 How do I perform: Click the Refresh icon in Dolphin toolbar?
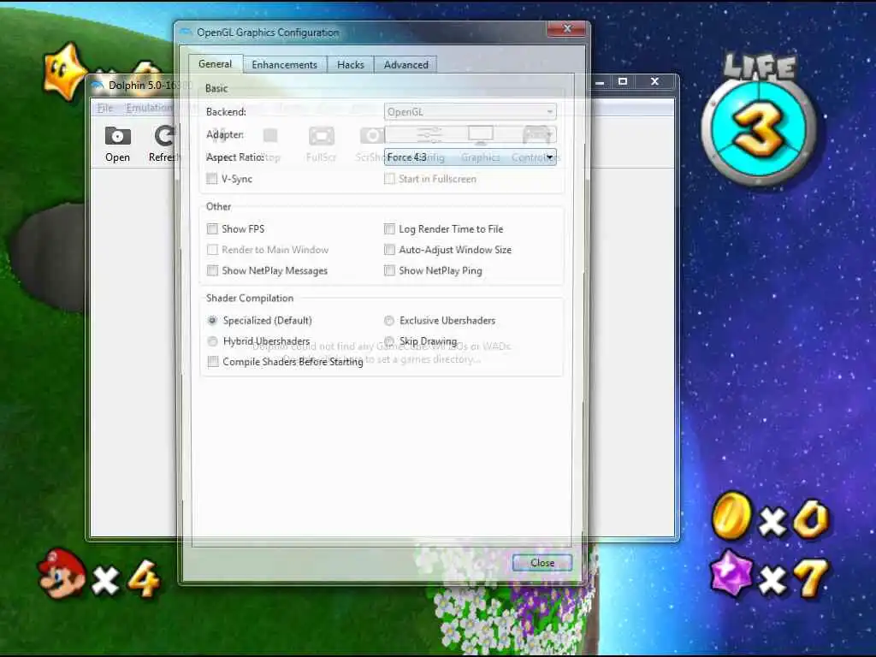163,144
